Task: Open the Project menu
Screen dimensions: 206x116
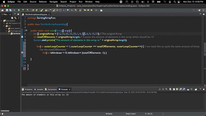Action: tap(73, 2)
